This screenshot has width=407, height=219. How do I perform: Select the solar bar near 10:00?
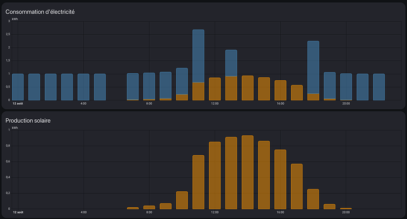182,200
